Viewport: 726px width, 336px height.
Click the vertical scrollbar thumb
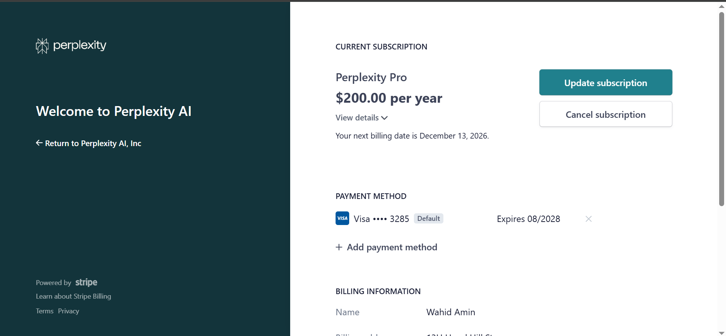[x=721, y=109]
